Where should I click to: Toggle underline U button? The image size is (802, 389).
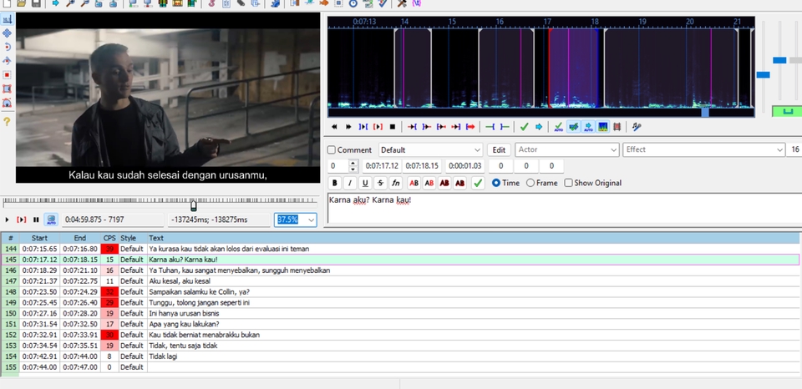365,183
